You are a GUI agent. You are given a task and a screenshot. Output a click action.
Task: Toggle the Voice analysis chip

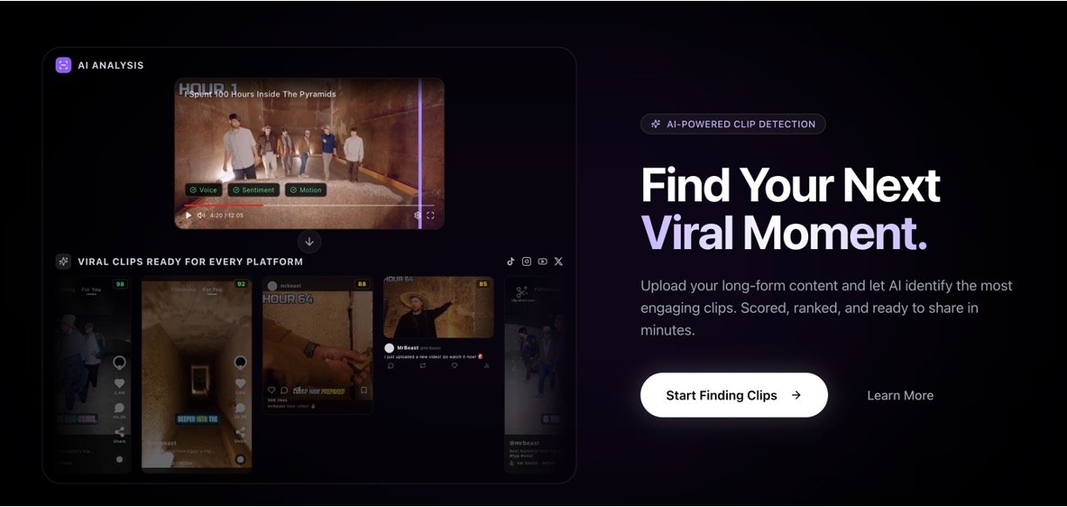(x=203, y=190)
